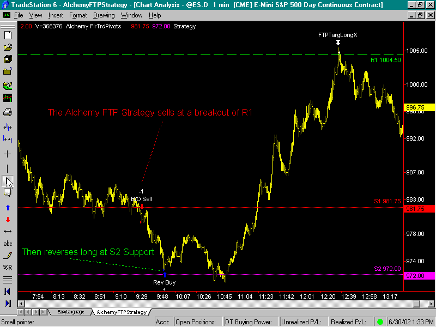Select the pencil trendline drawing tool
Viewport: 436px width, 327px height.
pos(8,255)
